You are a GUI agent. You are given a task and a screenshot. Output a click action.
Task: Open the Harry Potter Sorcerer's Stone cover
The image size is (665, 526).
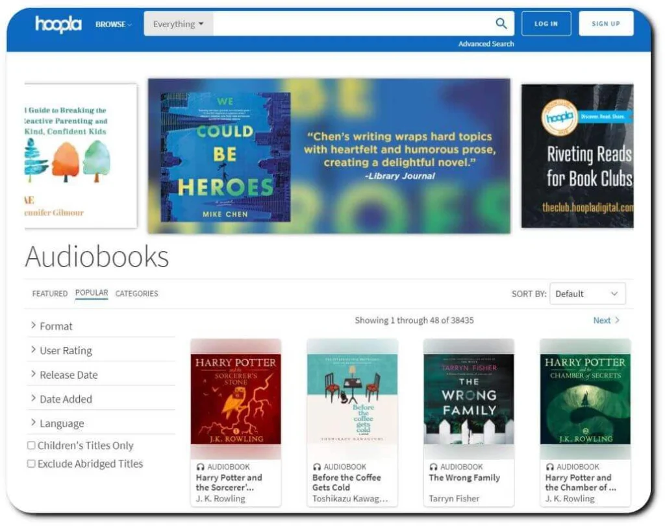(x=236, y=398)
